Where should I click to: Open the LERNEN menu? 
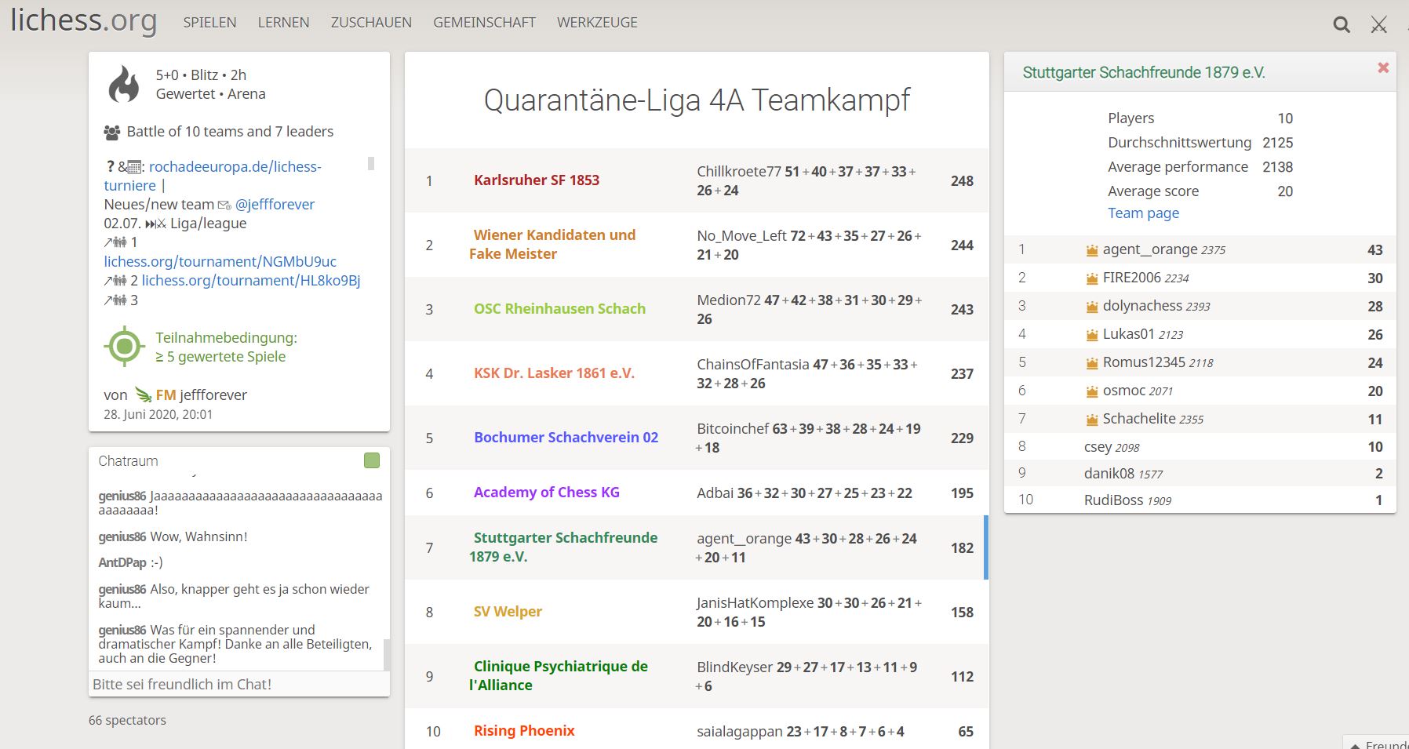coord(283,23)
